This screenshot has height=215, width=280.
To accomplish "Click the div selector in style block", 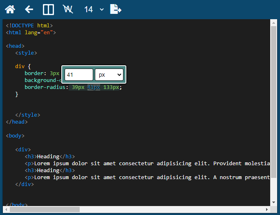I will coord(20,66).
